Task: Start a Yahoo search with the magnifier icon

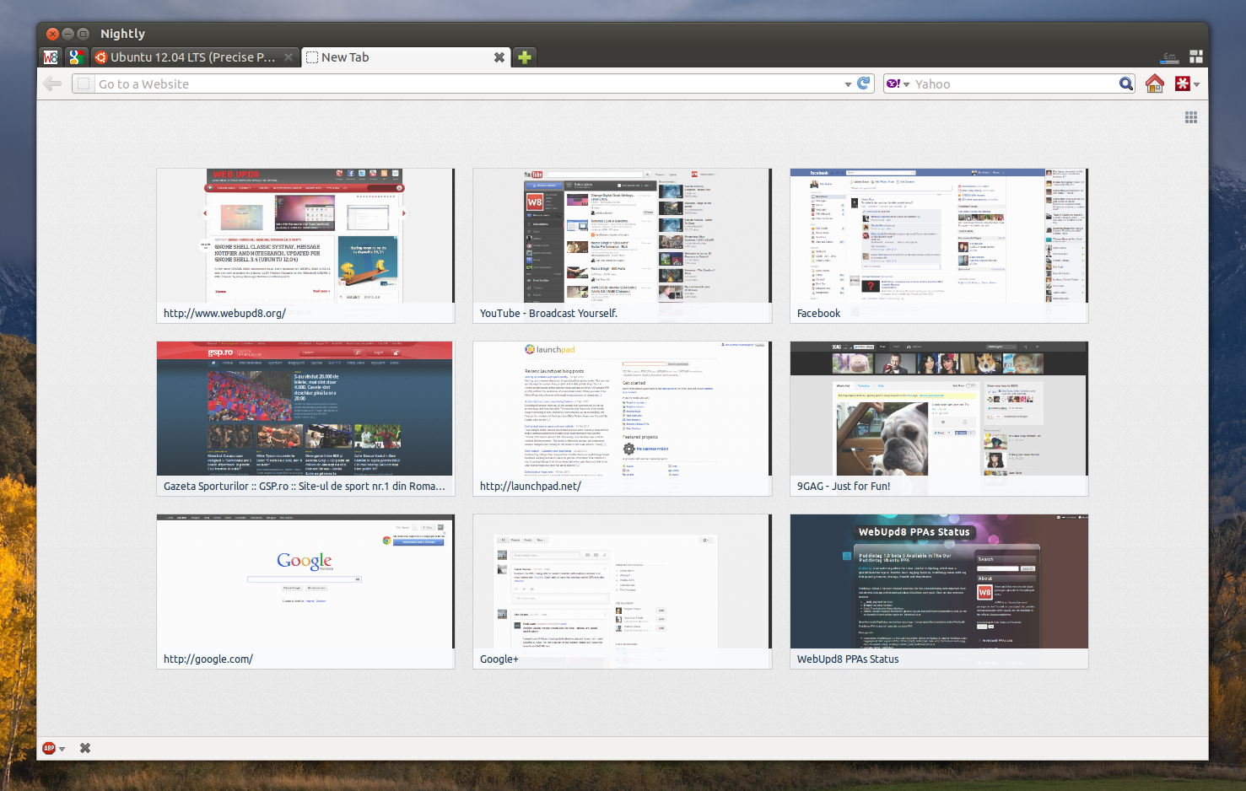Action: [x=1126, y=83]
